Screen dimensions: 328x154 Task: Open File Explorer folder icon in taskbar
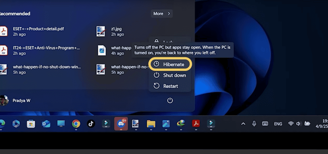pos(151,124)
